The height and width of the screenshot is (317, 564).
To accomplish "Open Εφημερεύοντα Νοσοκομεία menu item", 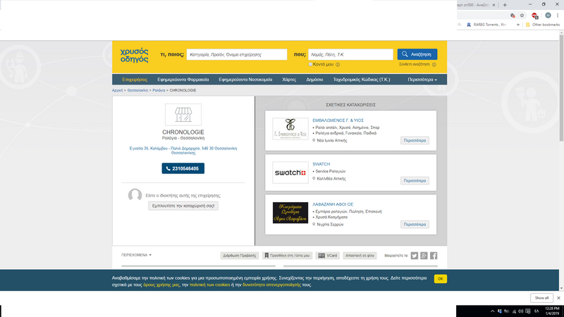I will [245, 80].
